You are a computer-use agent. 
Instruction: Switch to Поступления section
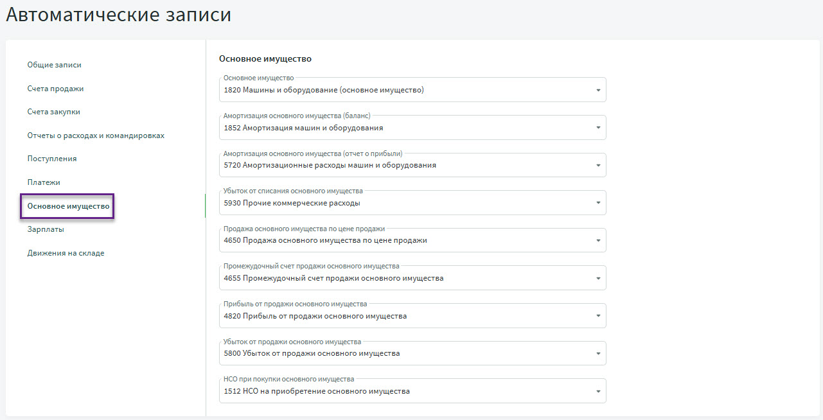click(x=52, y=159)
